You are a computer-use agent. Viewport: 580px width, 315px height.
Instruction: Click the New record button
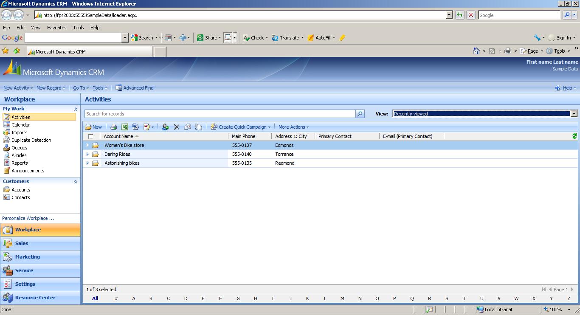[x=93, y=127]
